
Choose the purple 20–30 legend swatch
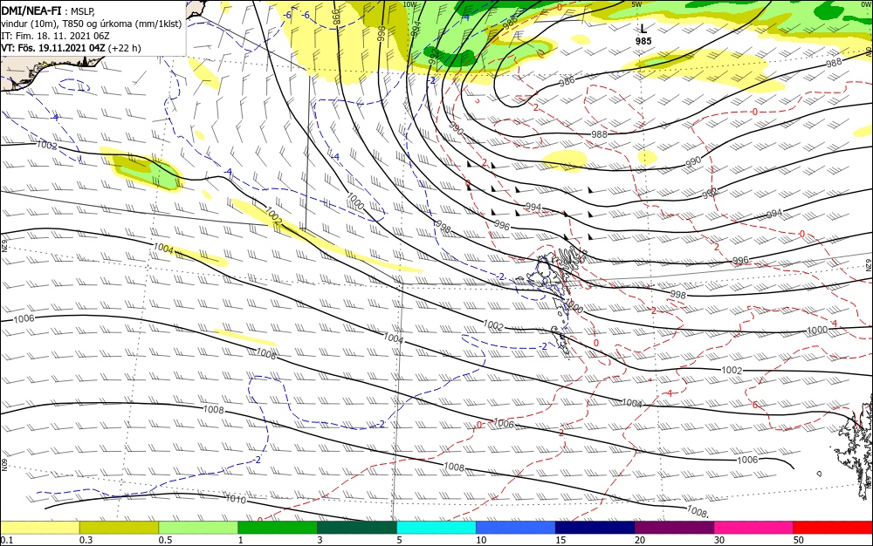[x=674, y=528]
